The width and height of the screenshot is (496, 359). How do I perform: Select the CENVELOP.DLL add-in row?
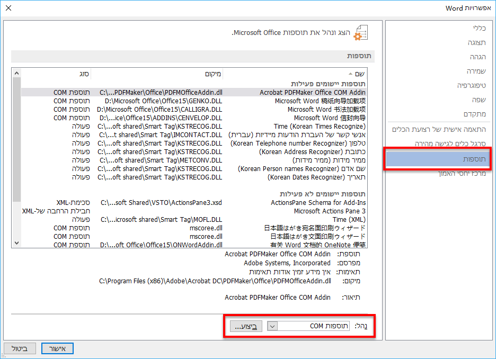point(194,118)
